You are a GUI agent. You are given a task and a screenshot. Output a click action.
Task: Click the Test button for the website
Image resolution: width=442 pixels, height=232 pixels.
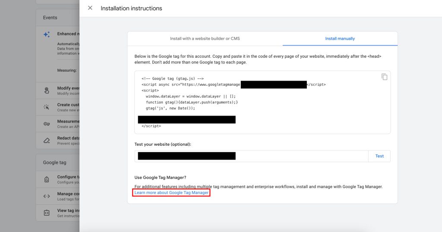(x=379, y=156)
